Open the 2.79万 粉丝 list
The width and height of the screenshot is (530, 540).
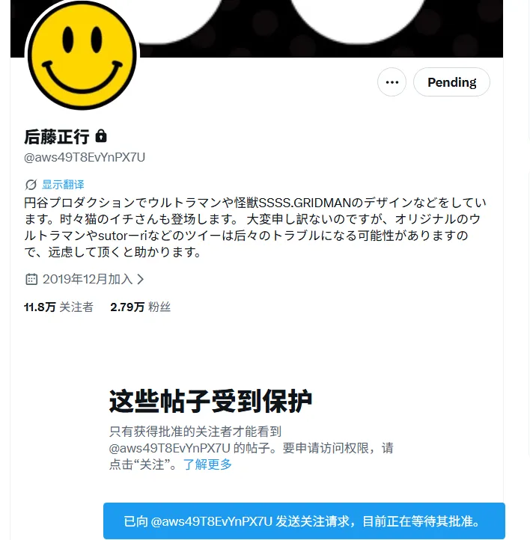point(140,307)
